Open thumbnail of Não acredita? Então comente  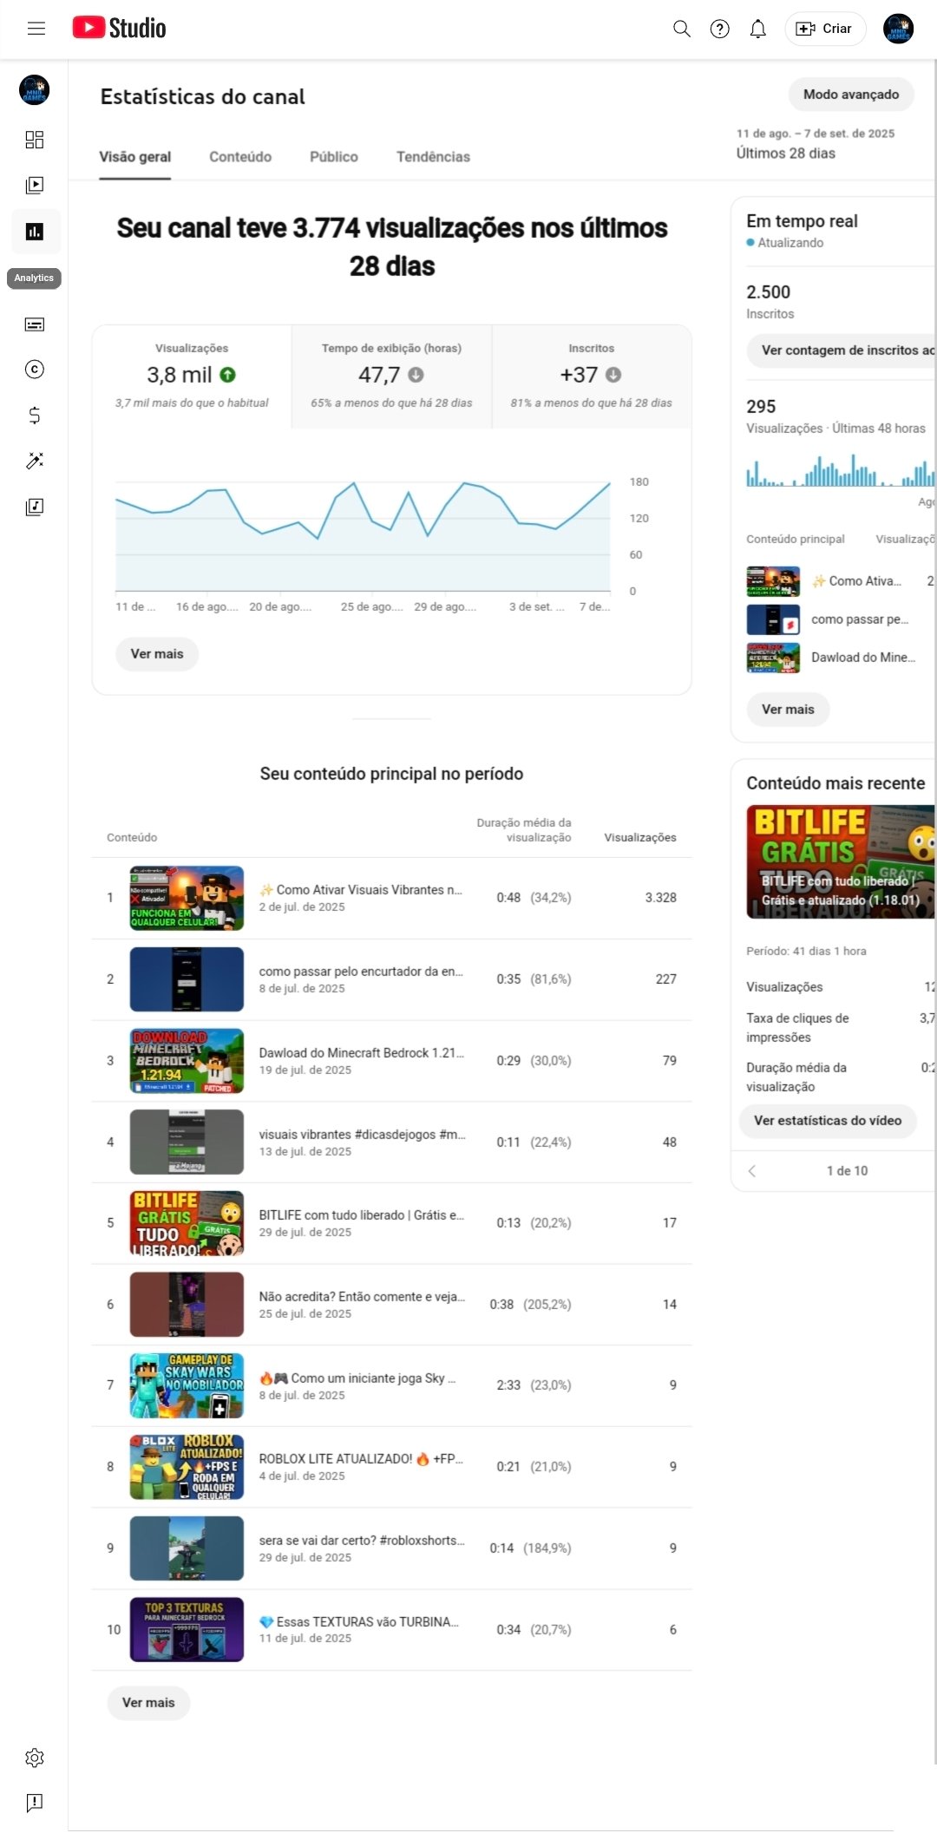pos(187,1304)
